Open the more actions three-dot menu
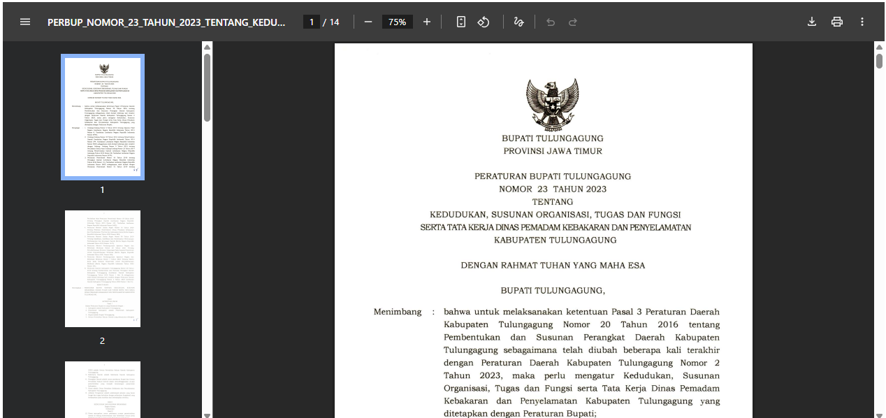 click(862, 22)
